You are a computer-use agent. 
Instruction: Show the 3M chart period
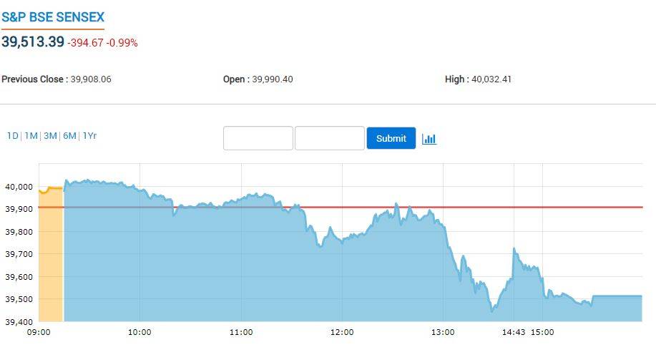[x=50, y=136]
